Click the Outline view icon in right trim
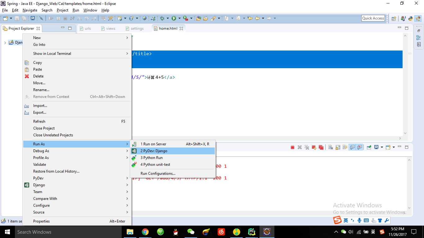Image resolution: width=424 pixels, height=238 pixels. (419, 38)
